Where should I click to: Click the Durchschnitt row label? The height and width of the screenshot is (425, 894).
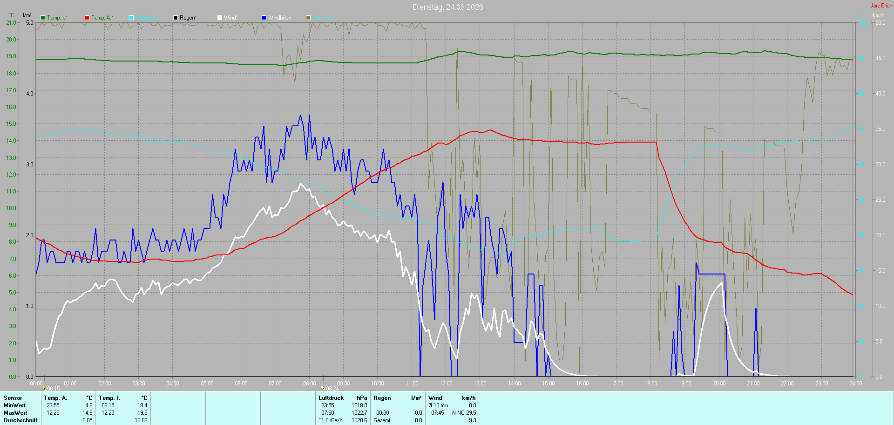20,420
